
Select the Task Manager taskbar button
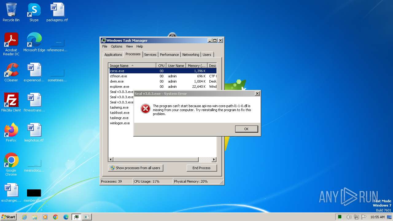(x=76, y=217)
